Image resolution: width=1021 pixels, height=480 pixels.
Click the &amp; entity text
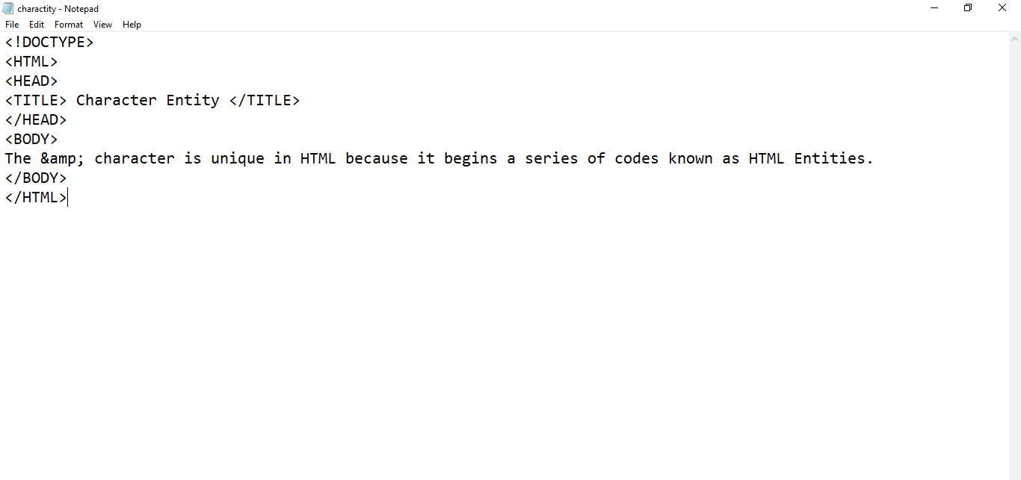pyautogui.click(x=63, y=158)
